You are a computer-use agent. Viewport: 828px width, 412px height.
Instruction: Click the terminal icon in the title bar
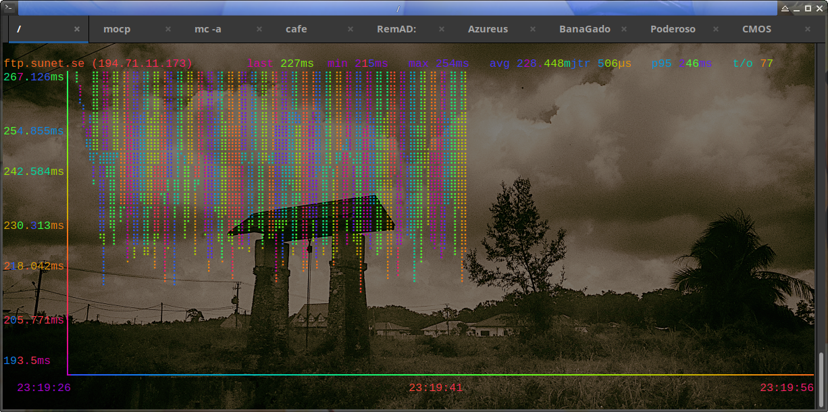pyautogui.click(x=7, y=8)
